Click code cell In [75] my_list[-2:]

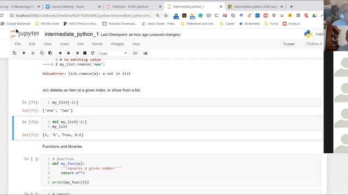[x=181, y=102]
